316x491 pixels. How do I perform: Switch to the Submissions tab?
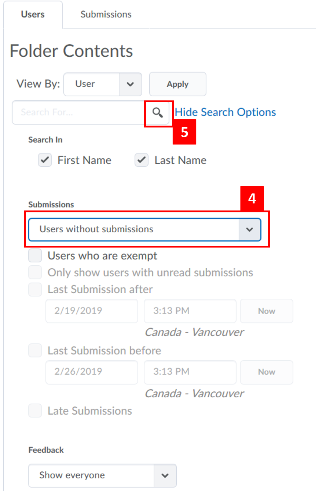pyautogui.click(x=106, y=14)
